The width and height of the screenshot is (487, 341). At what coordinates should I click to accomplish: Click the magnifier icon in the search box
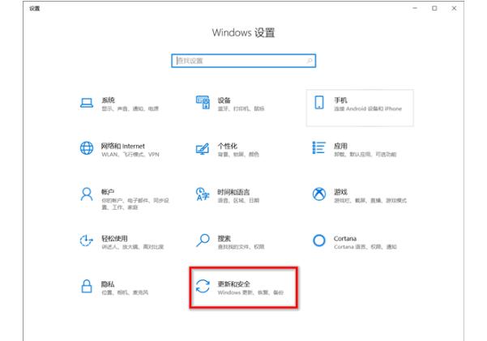coord(310,61)
